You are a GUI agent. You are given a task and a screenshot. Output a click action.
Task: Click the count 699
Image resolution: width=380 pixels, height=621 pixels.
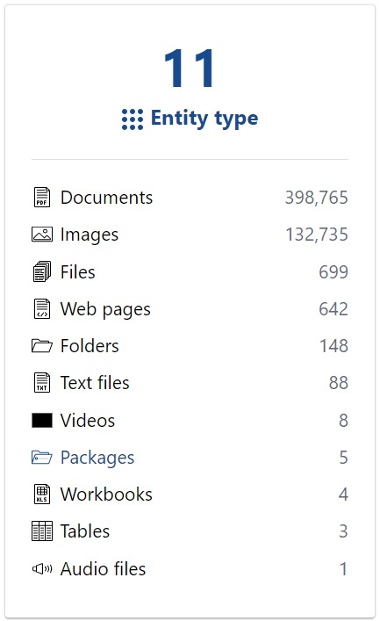click(333, 271)
